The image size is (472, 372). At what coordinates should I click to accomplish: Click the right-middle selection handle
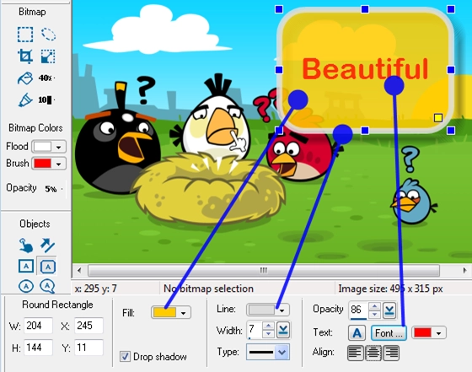click(451, 70)
